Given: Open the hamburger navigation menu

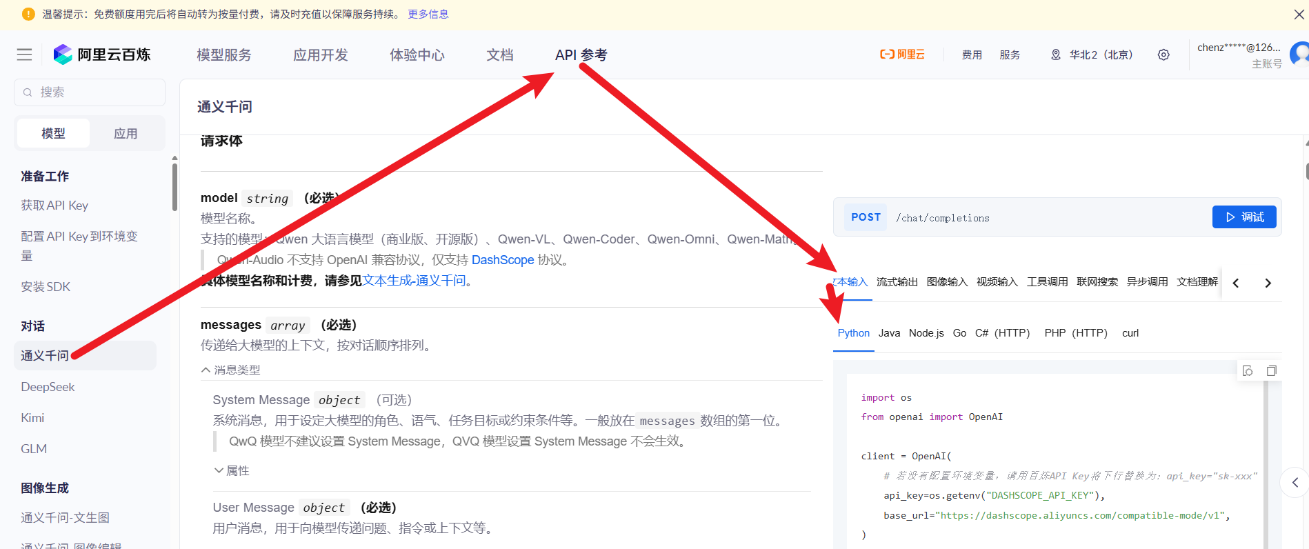Looking at the screenshot, I should (x=24, y=54).
